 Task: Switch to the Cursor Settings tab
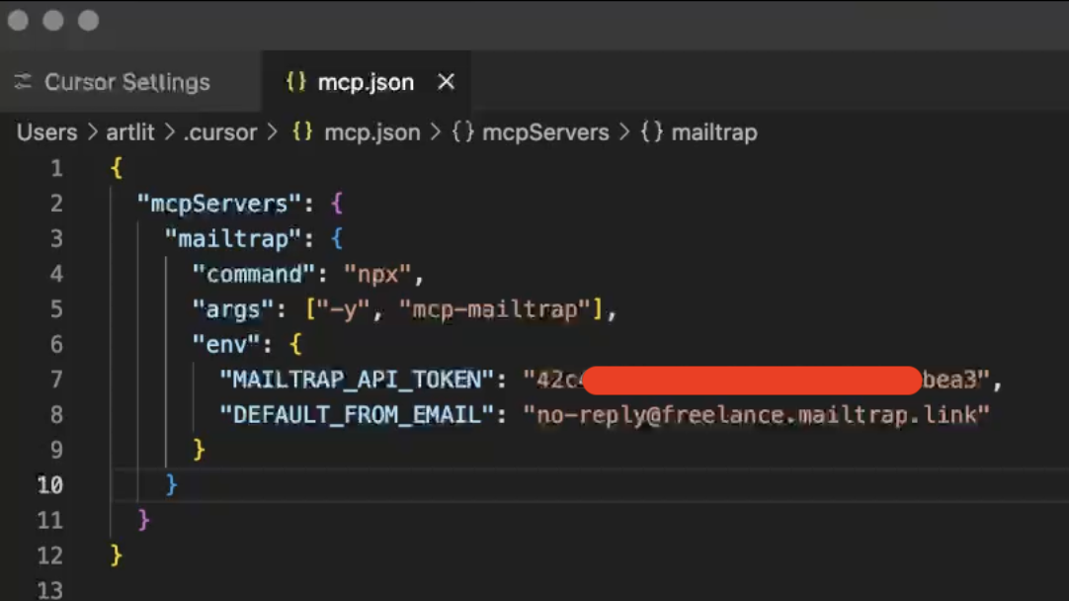[126, 82]
